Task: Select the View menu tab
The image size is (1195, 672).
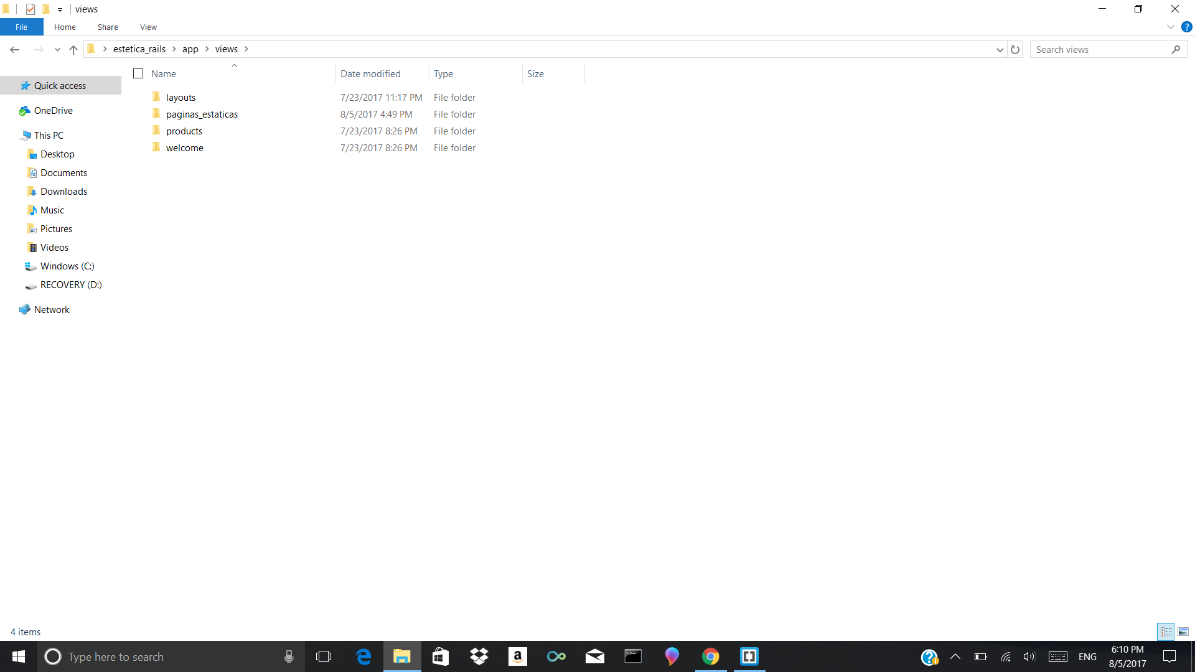Action: pyautogui.click(x=148, y=27)
